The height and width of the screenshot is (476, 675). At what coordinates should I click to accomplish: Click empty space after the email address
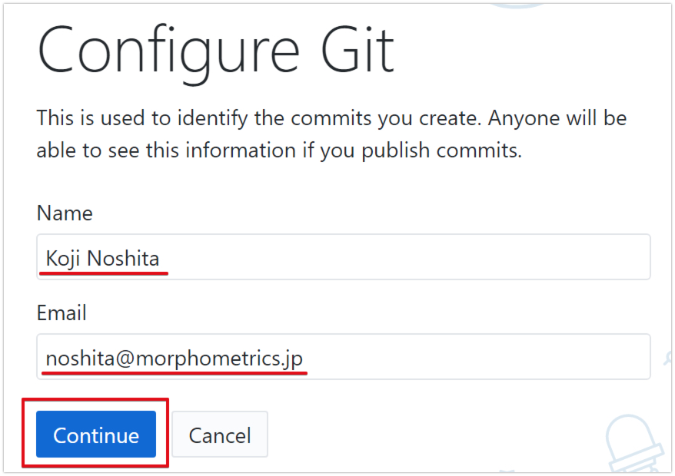(x=477, y=356)
